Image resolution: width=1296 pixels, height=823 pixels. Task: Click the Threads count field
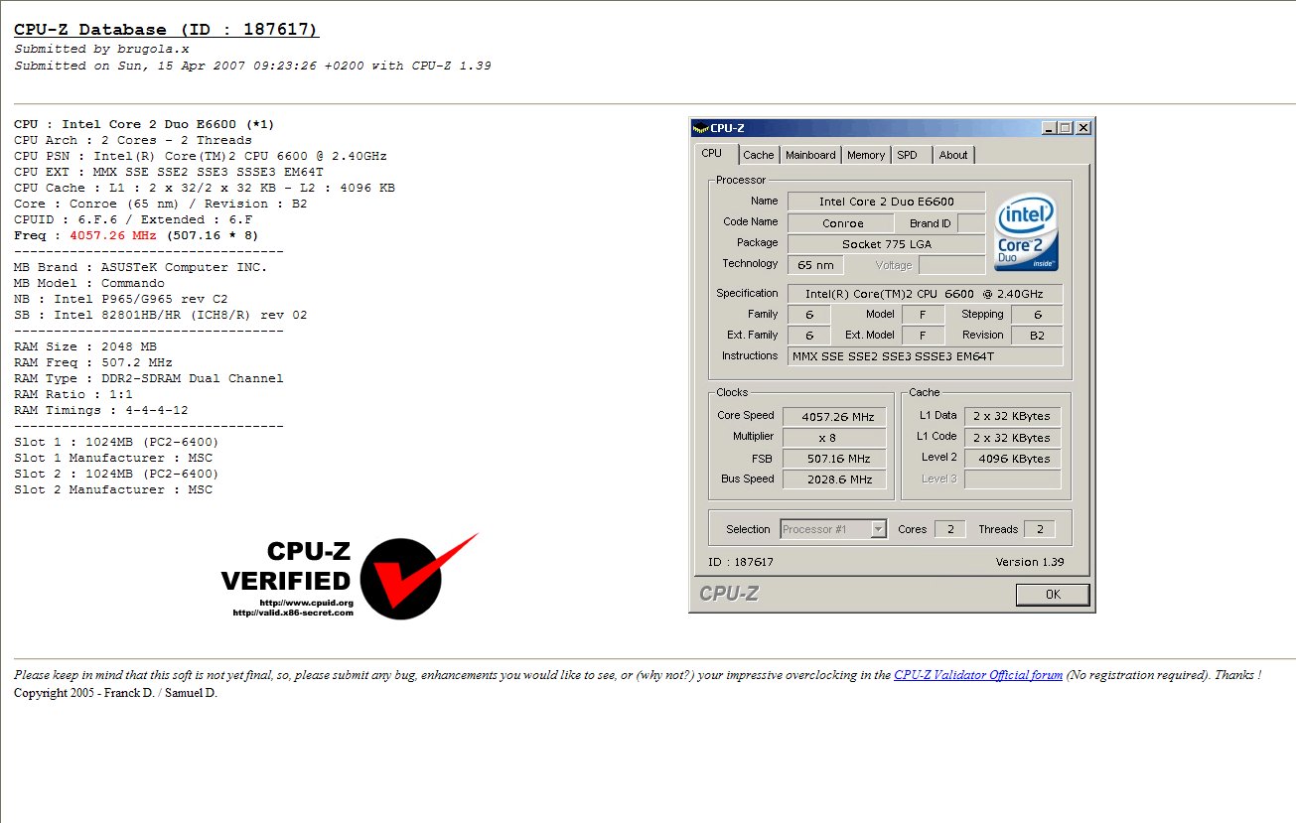pos(1039,529)
